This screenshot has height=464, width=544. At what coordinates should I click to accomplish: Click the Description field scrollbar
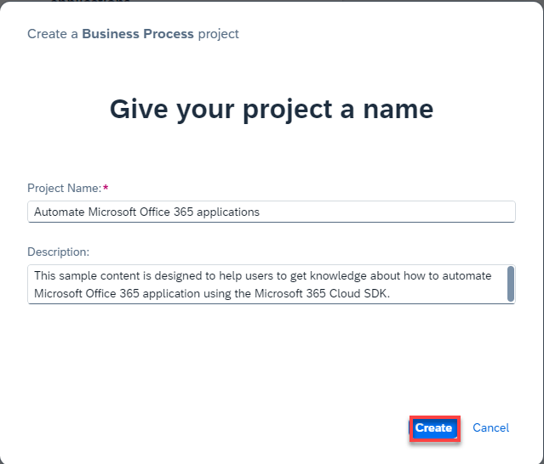click(x=511, y=284)
